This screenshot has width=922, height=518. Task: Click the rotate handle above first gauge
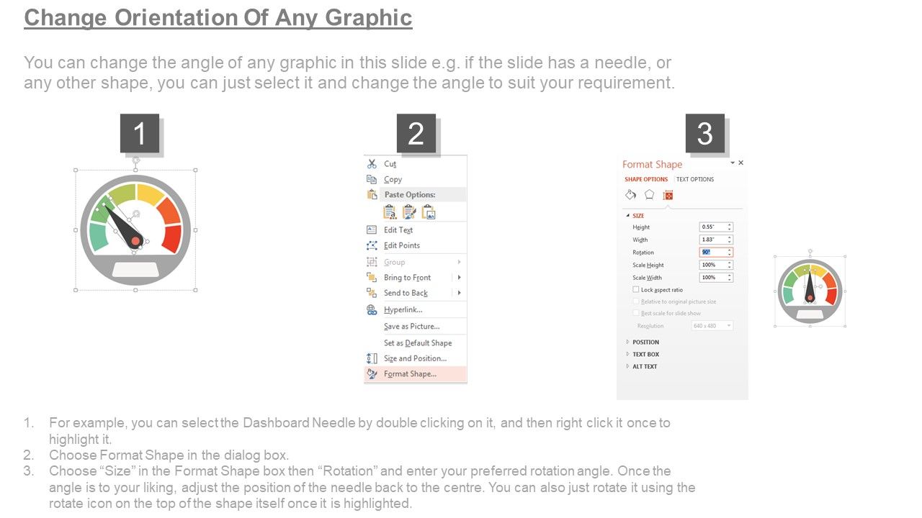(135, 160)
